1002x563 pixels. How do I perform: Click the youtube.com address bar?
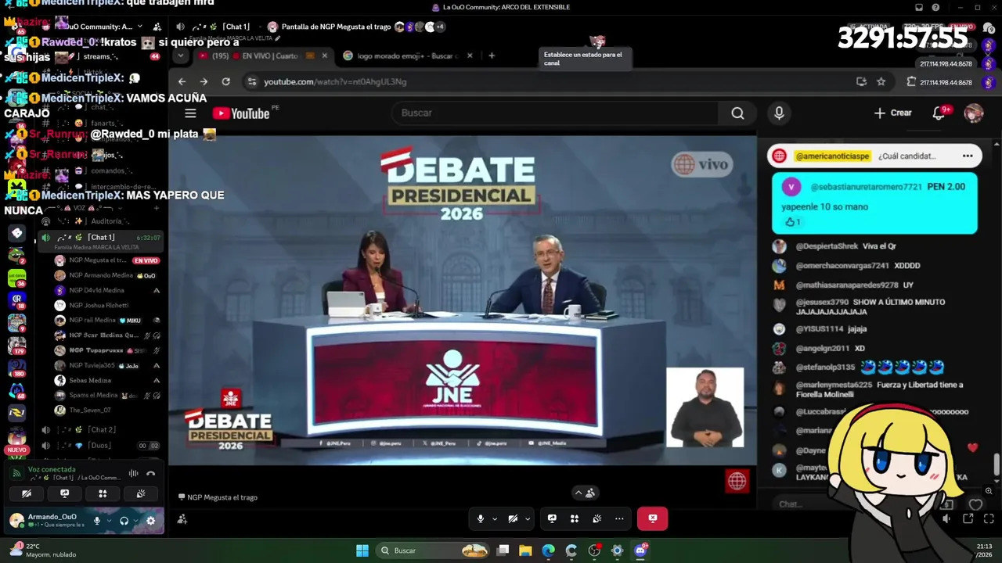pos(548,81)
